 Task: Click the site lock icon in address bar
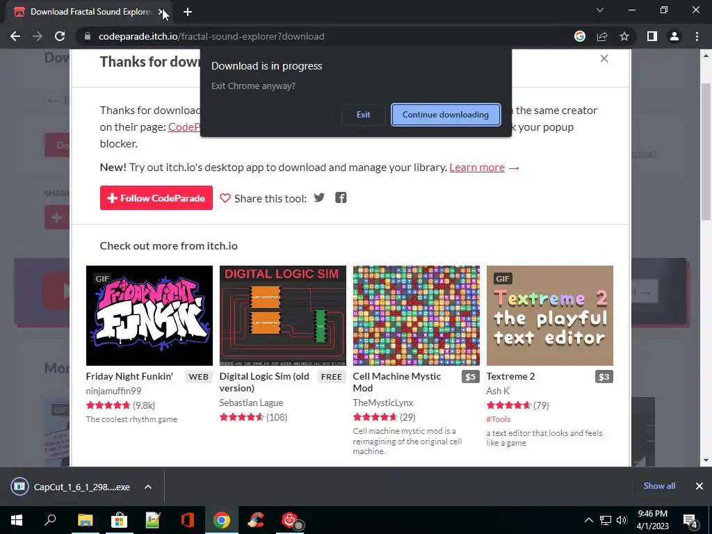[x=88, y=36]
